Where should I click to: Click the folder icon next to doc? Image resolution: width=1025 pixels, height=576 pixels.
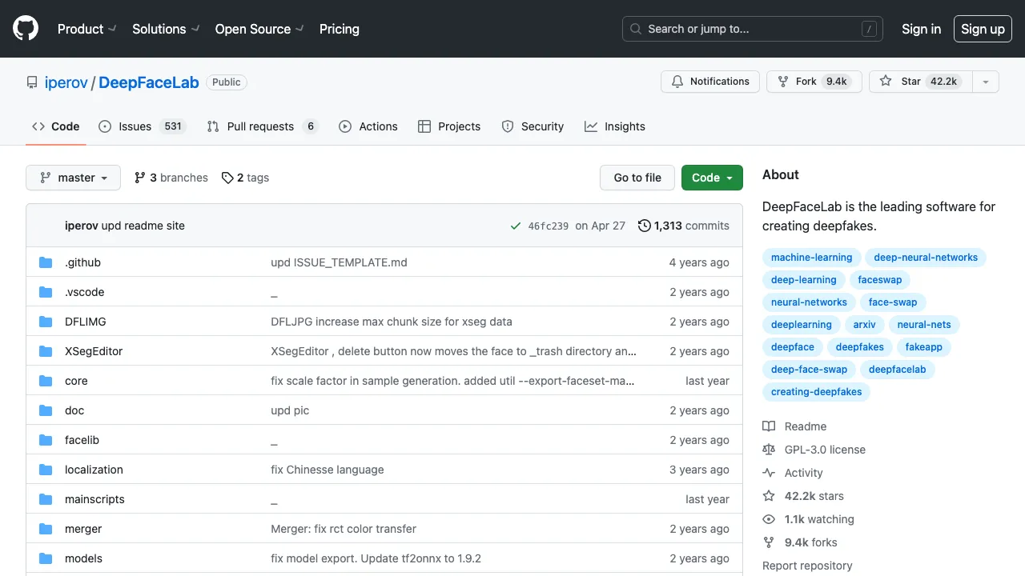pos(46,410)
